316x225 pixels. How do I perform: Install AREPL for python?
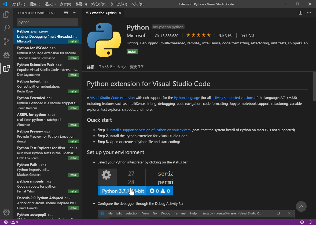click(x=73, y=125)
